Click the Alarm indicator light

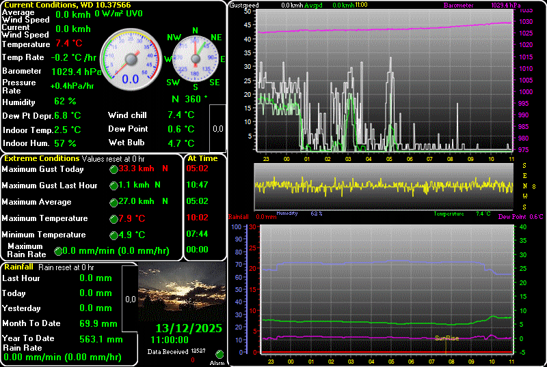[219, 354]
